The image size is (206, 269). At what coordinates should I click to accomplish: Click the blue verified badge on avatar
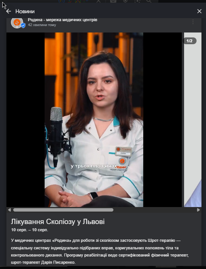coord(23,26)
